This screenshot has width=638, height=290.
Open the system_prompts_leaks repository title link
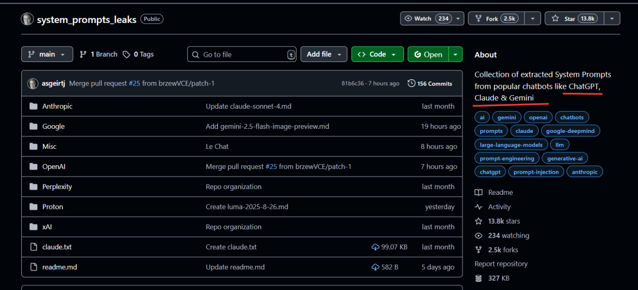coord(87,19)
